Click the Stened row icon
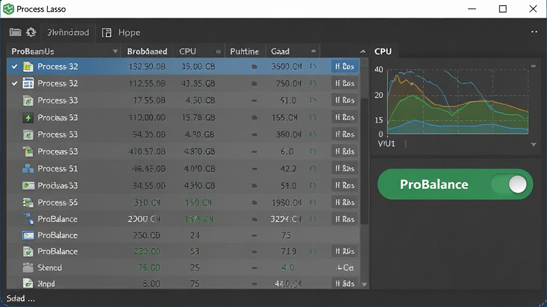547x307 pixels. [x=28, y=268]
